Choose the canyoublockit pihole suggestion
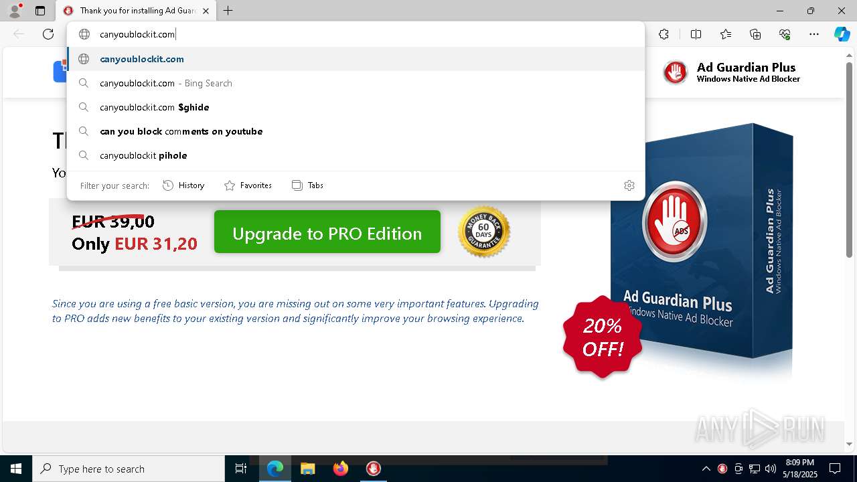The width and height of the screenshot is (857, 482). coord(356,155)
